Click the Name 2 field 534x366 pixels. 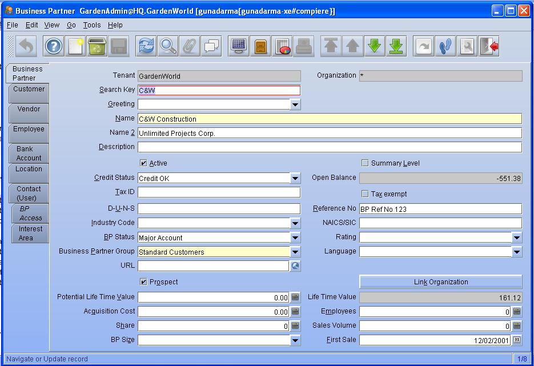tap(330, 133)
